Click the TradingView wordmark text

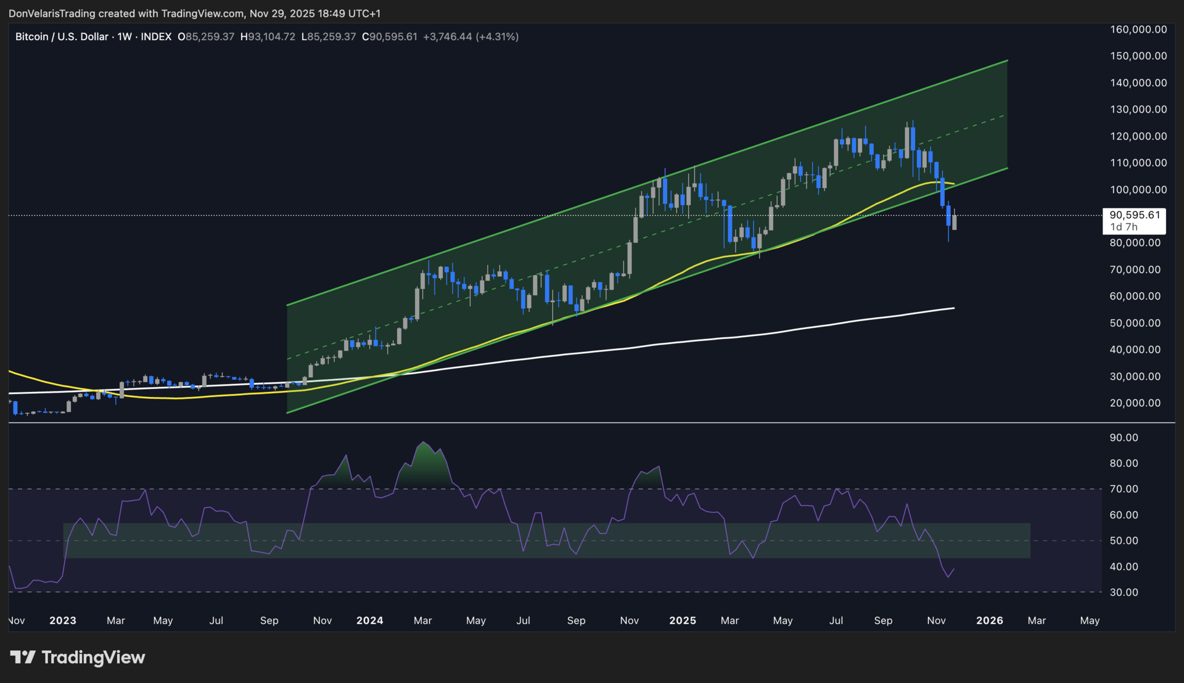pos(93,657)
